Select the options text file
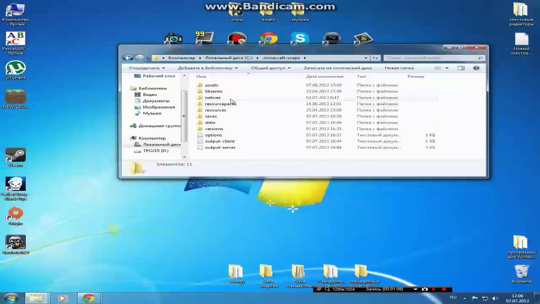The image size is (540, 304). point(210,135)
